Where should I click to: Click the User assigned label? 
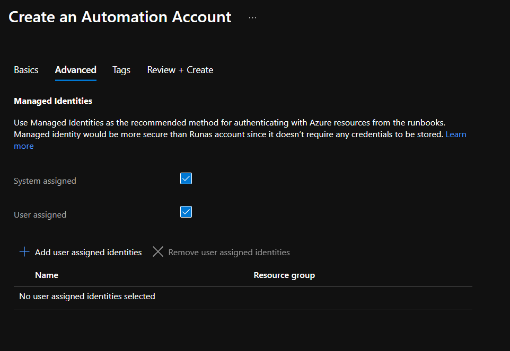pyautogui.click(x=40, y=215)
